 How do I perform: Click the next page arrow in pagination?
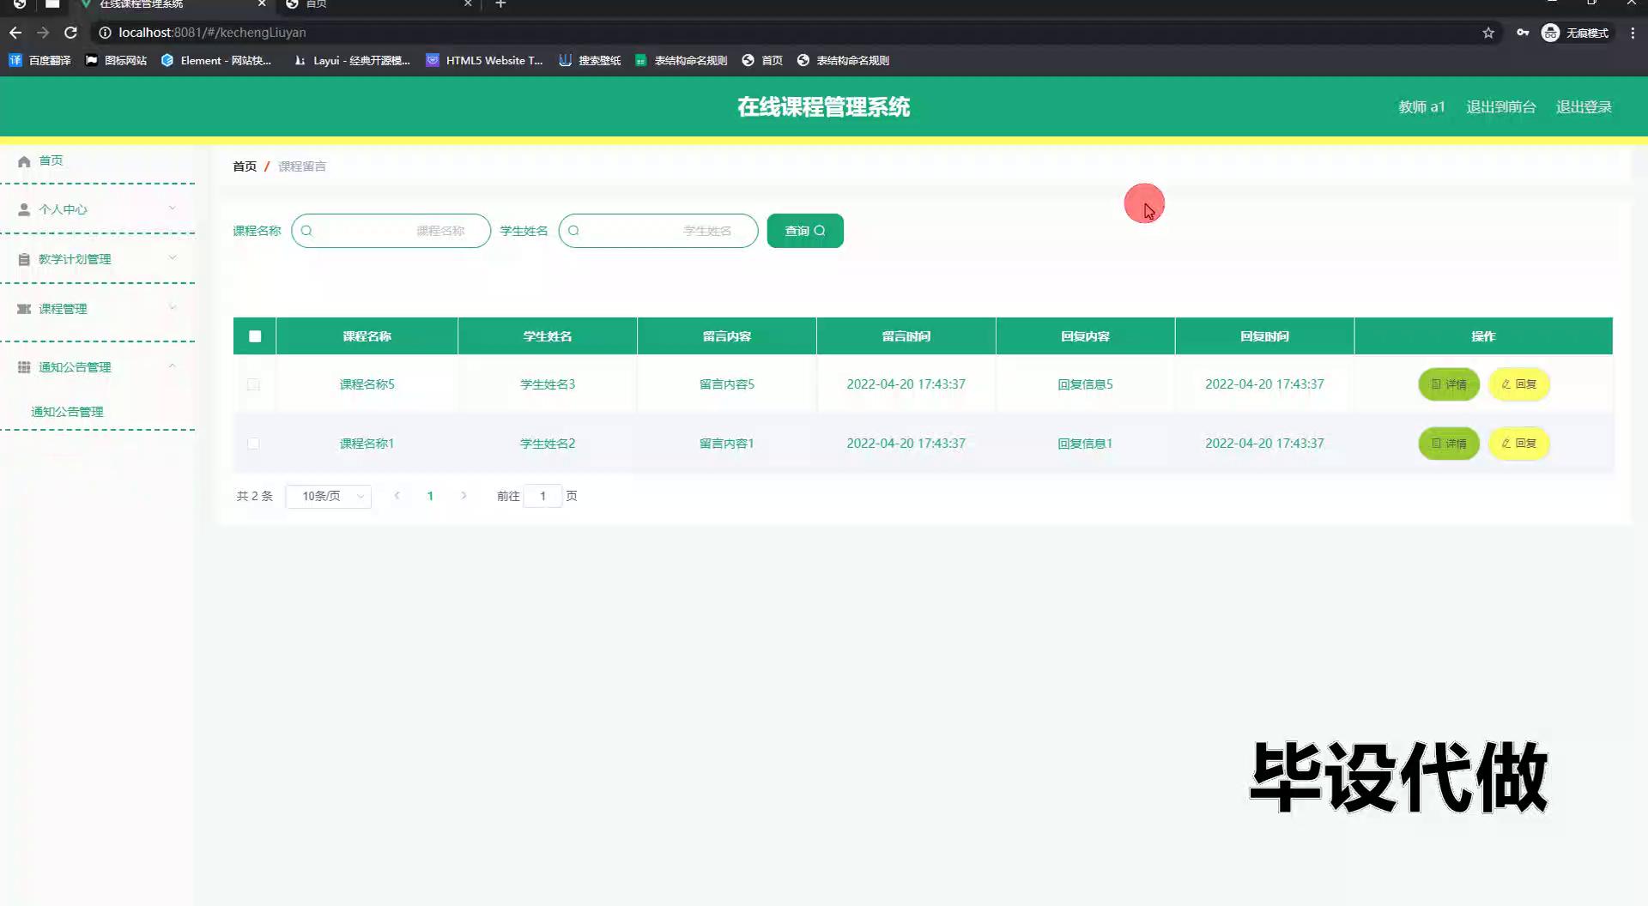pyautogui.click(x=463, y=496)
